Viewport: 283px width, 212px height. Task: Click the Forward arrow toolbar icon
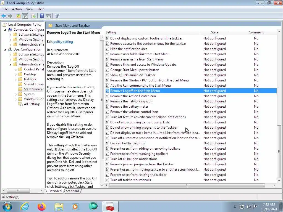click(x=10, y=16)
